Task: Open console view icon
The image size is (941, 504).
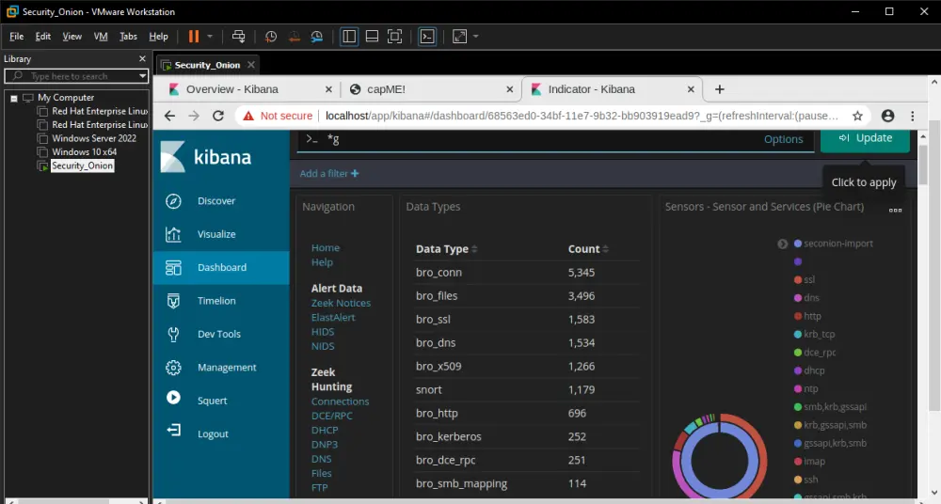Action: (427, 37)
